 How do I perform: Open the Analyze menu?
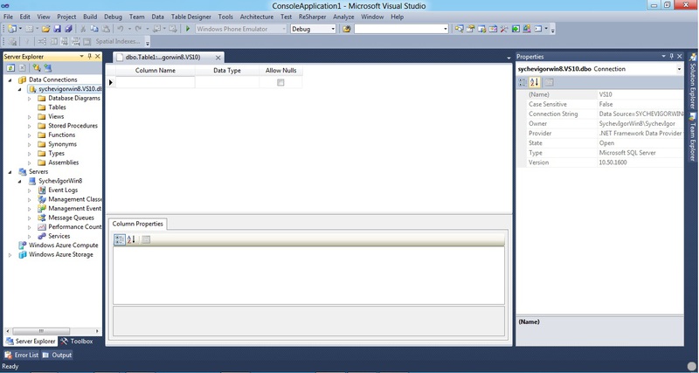[x=343, y=17]
